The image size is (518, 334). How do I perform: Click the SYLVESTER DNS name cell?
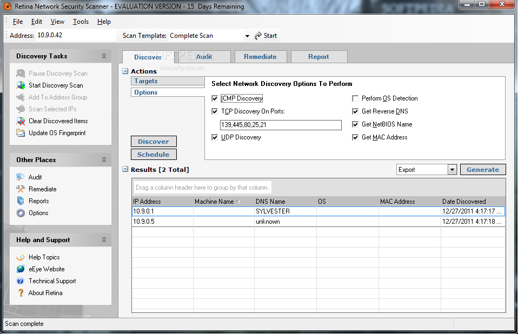click(x=285, y=211)
